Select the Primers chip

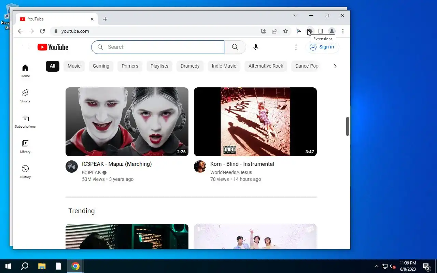[x=130, y=66]
